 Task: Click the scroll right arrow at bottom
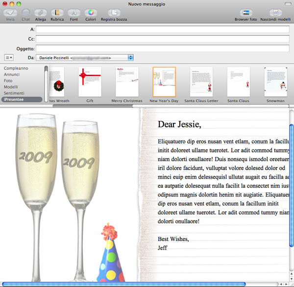point(287,284)
